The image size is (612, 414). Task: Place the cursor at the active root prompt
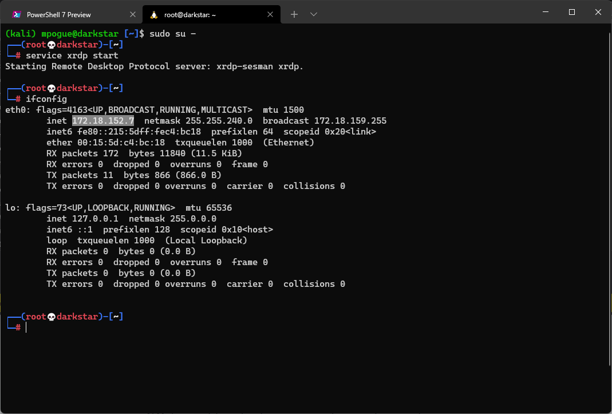tap(25, 327)
